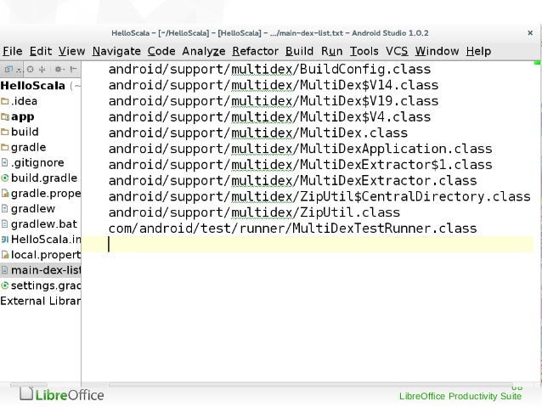Select the gradlew.bat file
The width and height of the screenshot is (542, 407).
(x=41, y=224)
